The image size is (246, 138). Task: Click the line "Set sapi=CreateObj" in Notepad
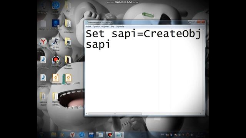[x=143, y=34]
